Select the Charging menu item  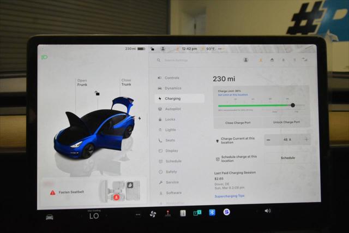tap(179, 98)
